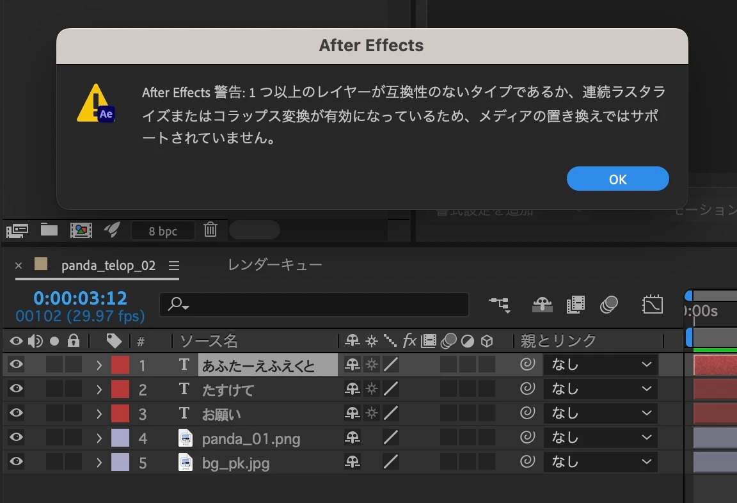Screen dimensions: 737x503
Task: Delete selected project items with trash icon
Action: [x=210, y=229]
